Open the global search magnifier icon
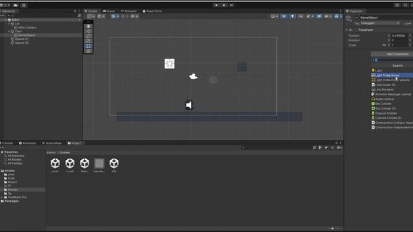This screenshot has height=232, width=413. pos(405,5)
